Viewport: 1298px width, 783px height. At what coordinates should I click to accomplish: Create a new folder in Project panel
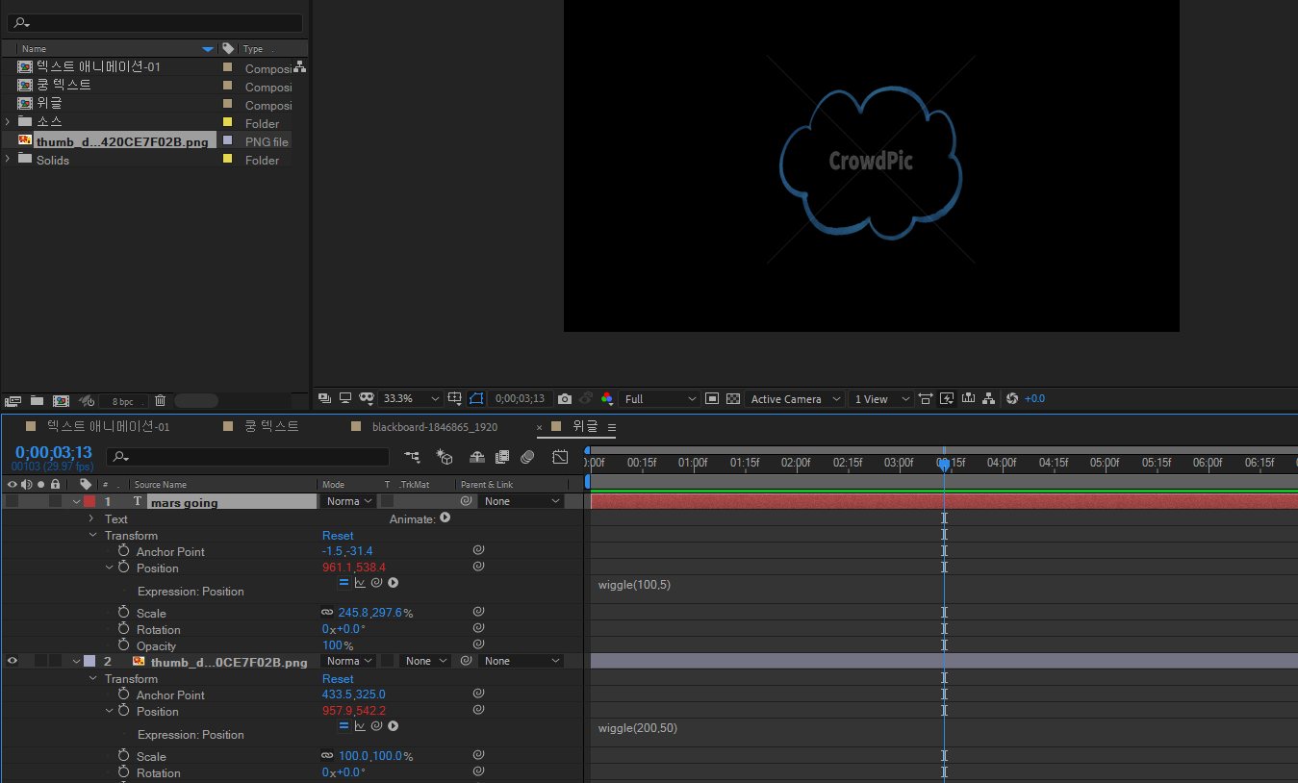pos(37,400)
